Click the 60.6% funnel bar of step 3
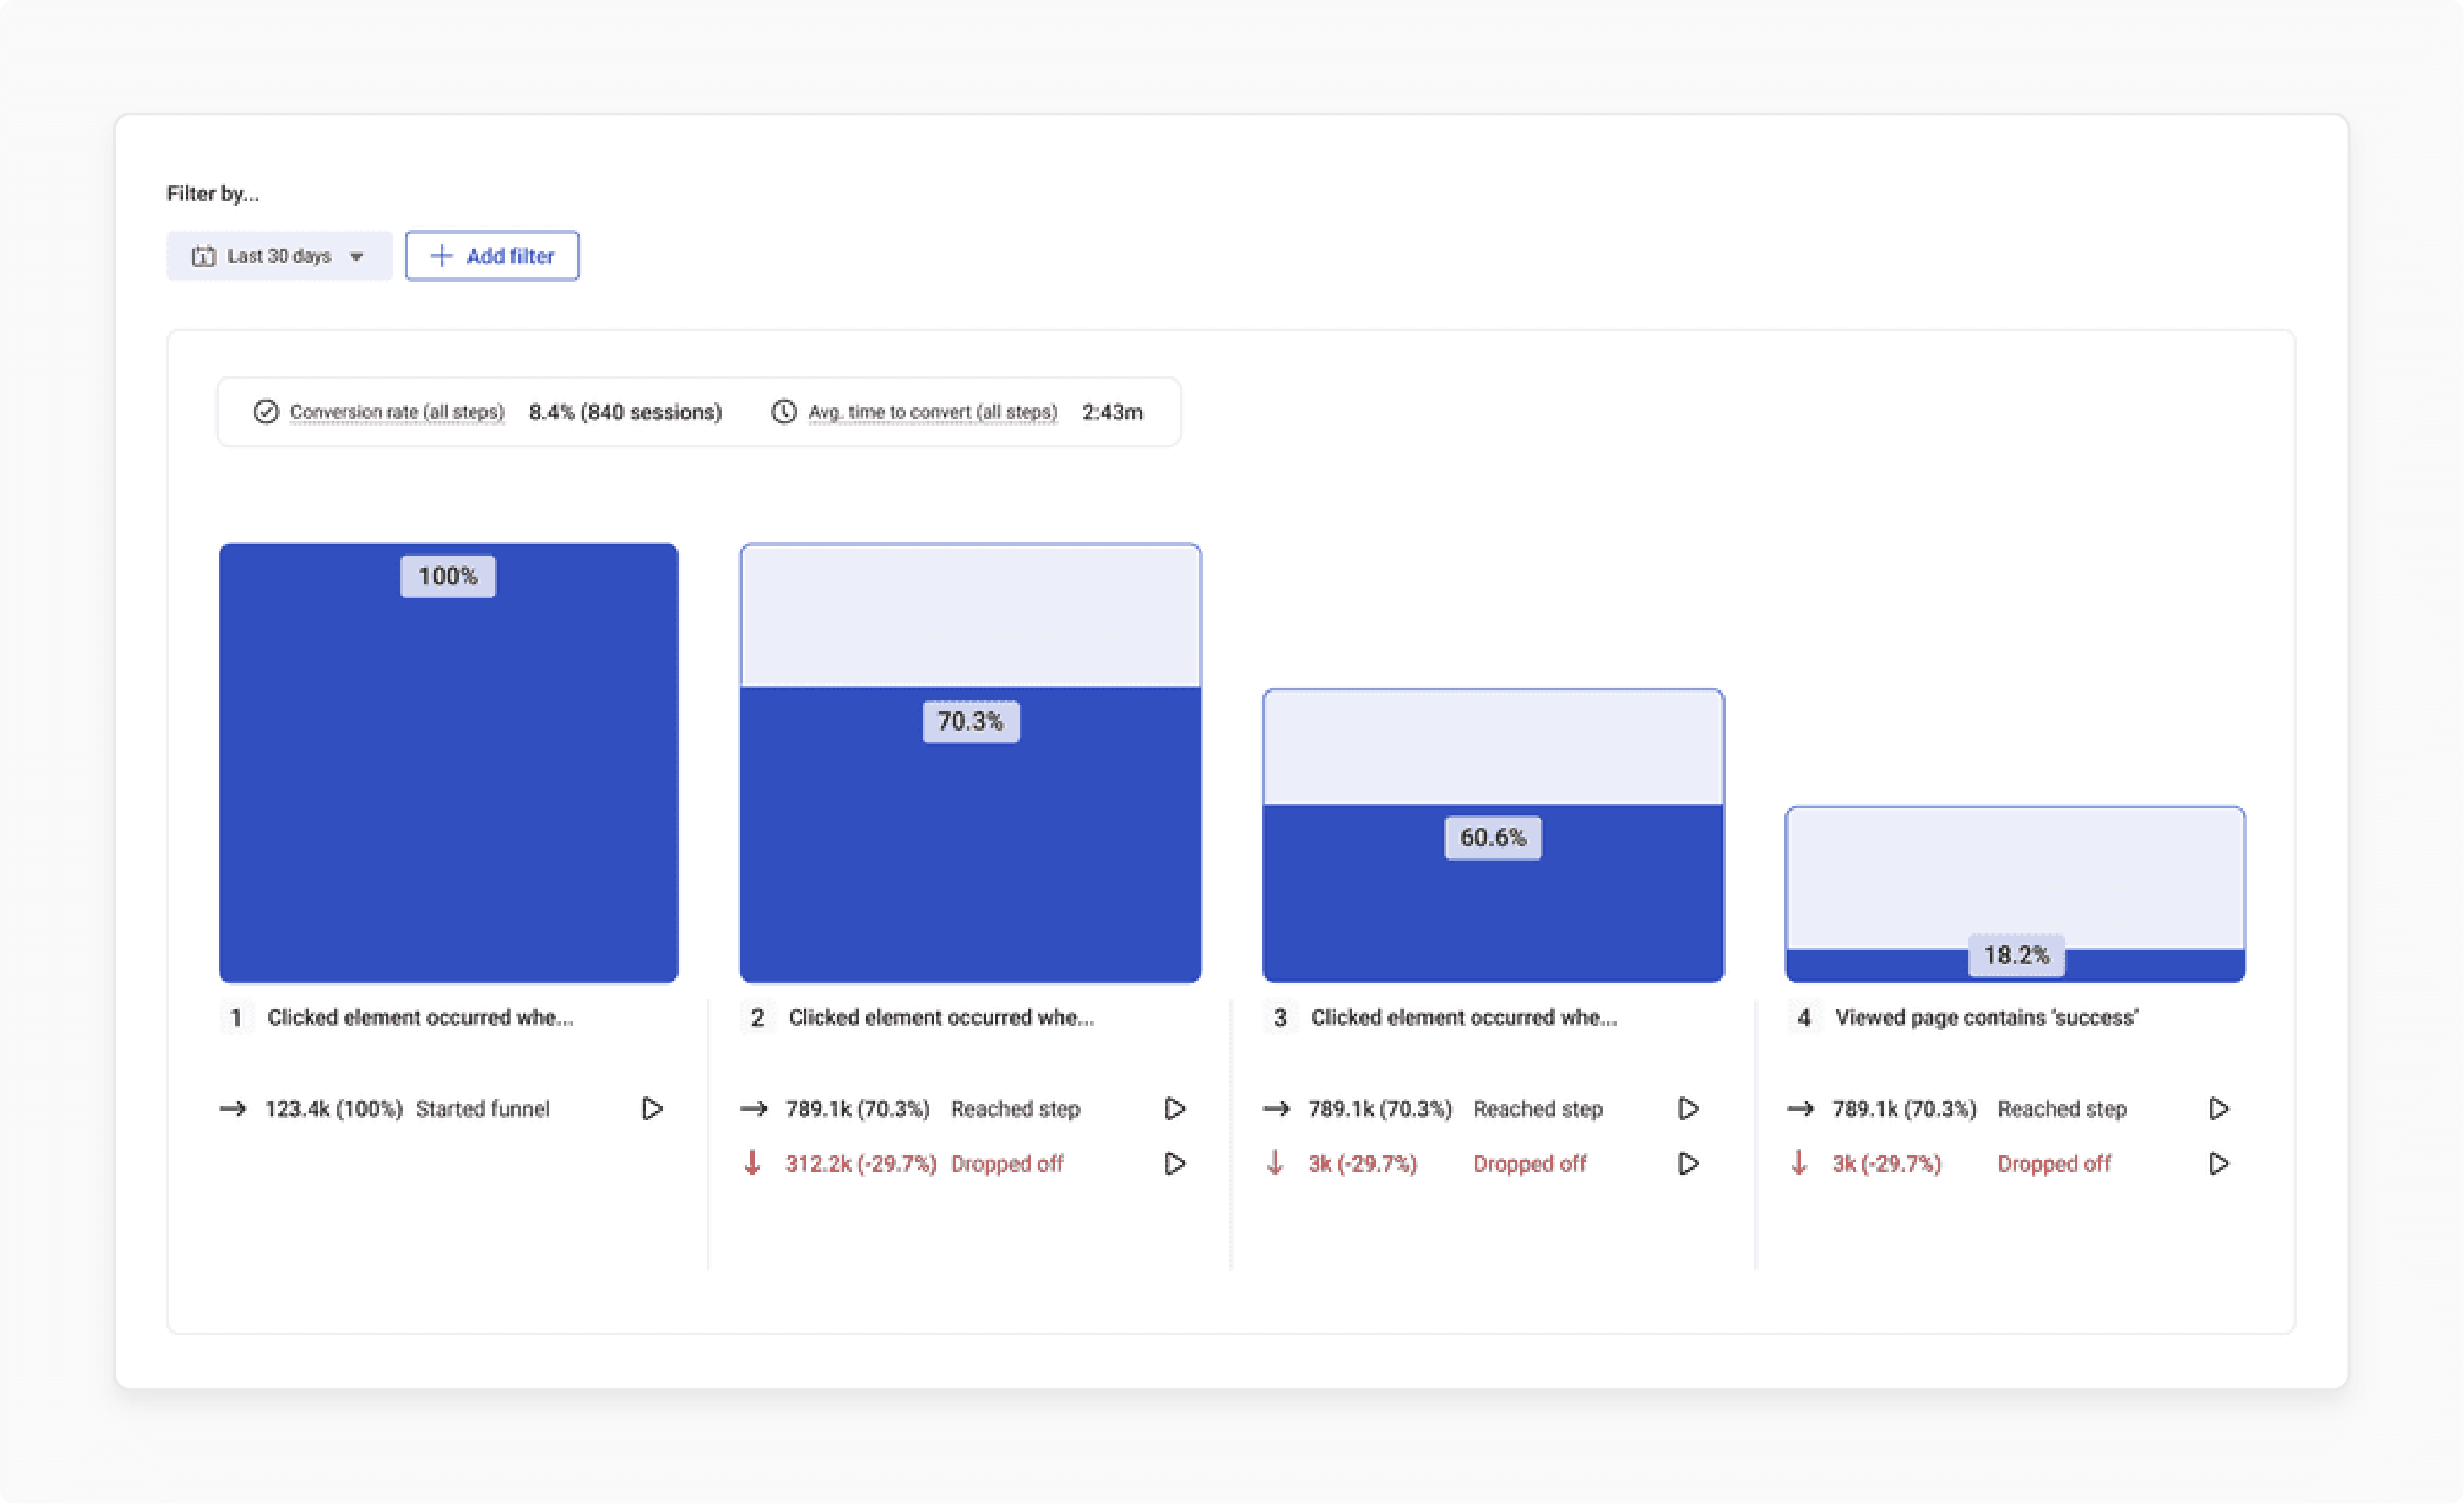 [1493, 836]
